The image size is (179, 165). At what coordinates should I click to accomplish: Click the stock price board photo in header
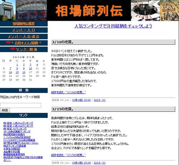point(31,10)
